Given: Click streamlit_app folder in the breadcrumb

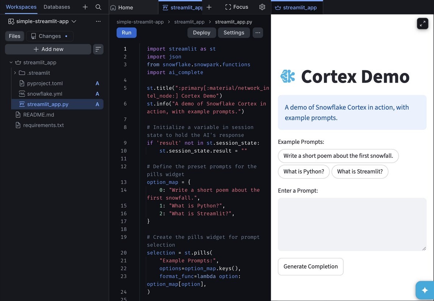Looking at the screenshot, I should pos(189,22).
